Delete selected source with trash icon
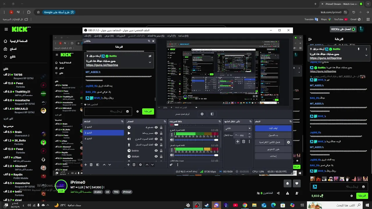 click(x=134, y=165)
